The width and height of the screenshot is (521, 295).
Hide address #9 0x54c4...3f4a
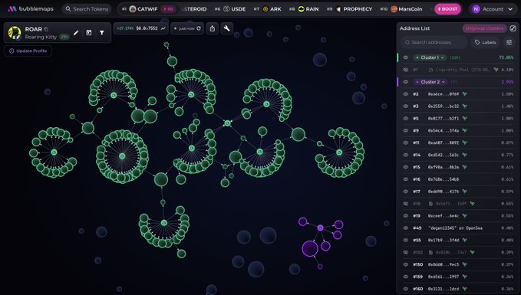pyautogui.click(x=406, y=130)
